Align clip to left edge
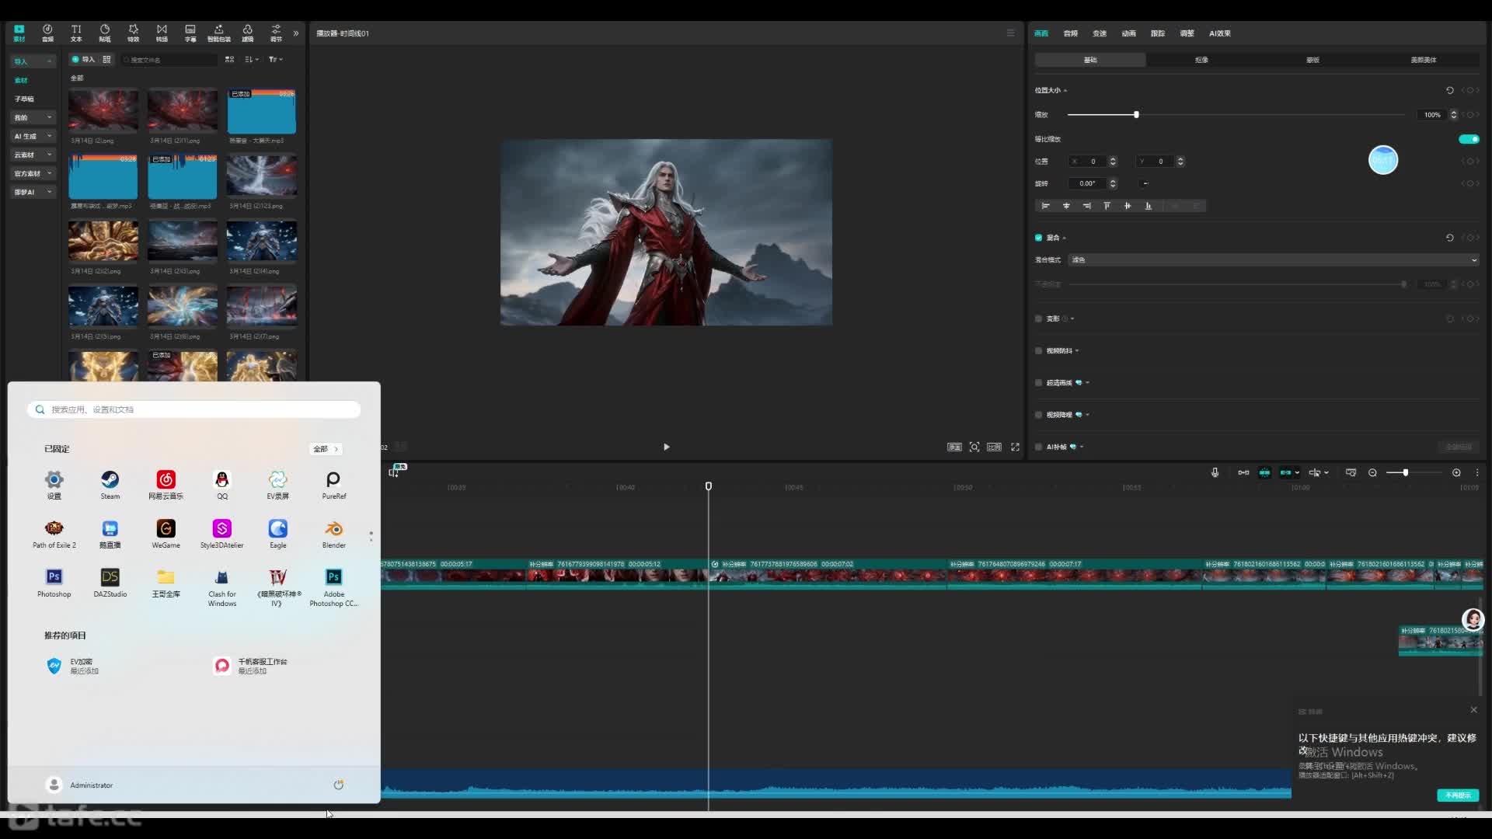This screenshot has width=1492, height=839. pyautogui.click(x=1045, y=206)
